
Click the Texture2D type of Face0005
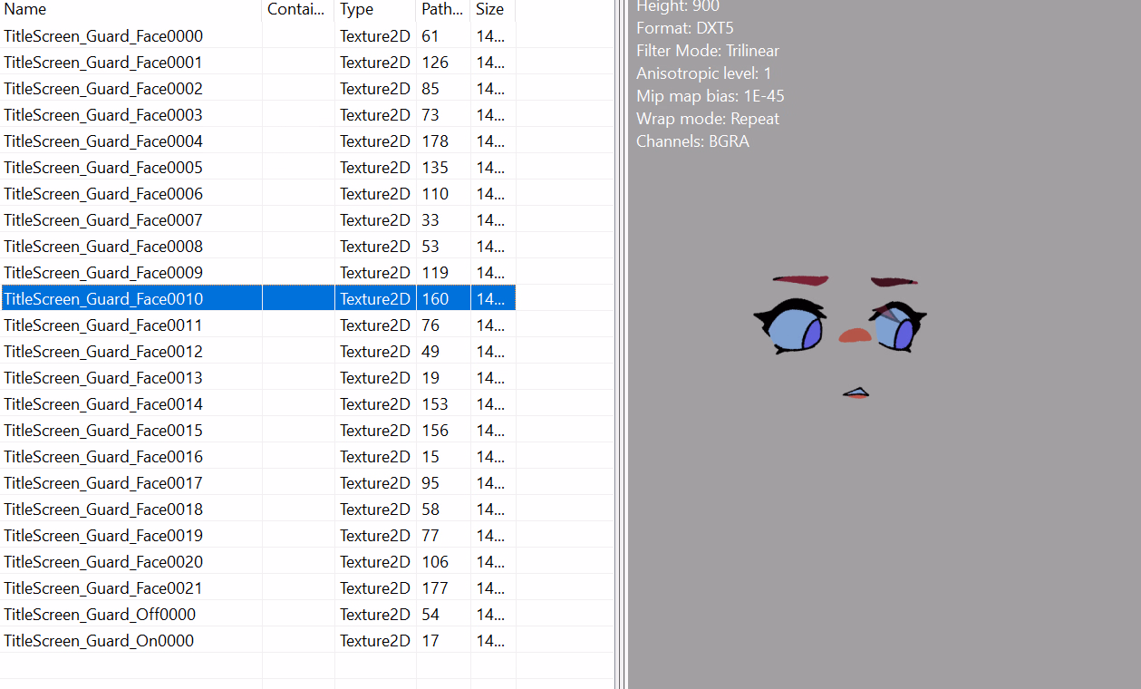pyautogui.click(x=374, y=168)
